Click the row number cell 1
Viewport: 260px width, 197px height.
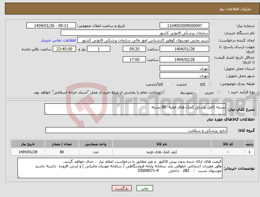click(249, 152)
